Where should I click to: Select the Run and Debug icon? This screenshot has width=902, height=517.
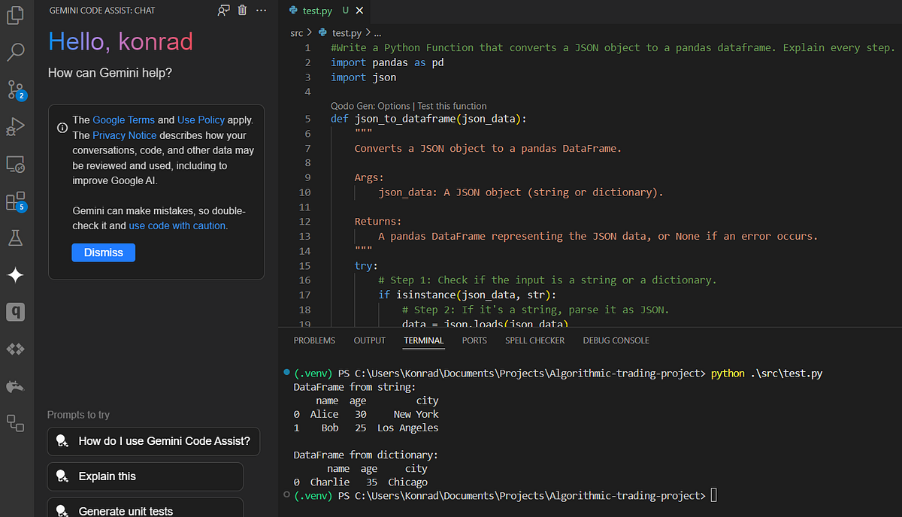(17, 126)
